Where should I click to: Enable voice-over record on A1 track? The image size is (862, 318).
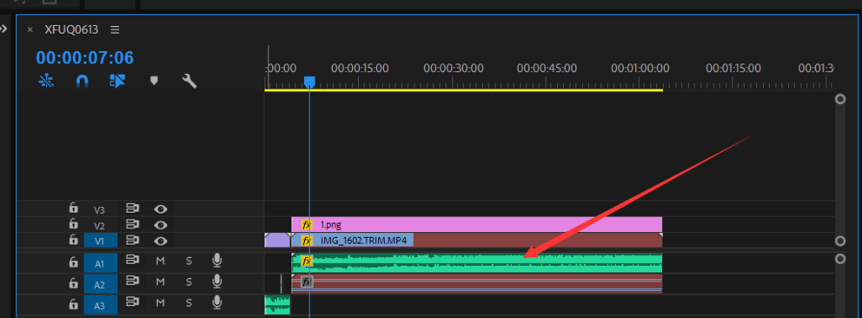[x=217, y=261]
